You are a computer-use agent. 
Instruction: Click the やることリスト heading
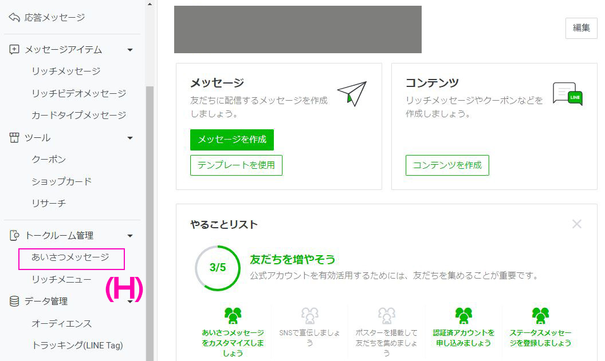224,225
